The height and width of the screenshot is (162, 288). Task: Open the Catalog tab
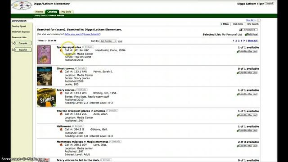pyautogui.click(x=52, y=12)
